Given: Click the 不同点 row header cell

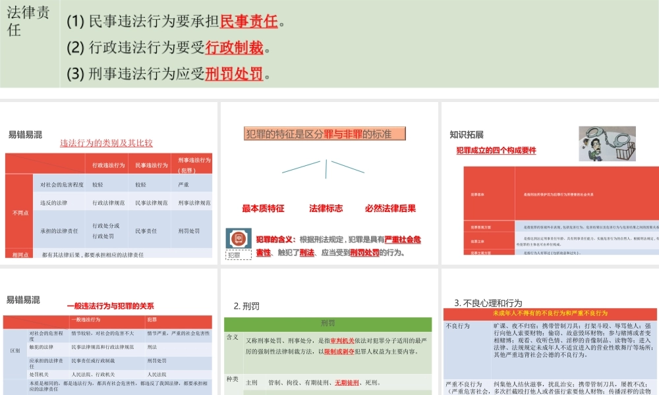Looking at the screenshot, I should coord(20,213).
